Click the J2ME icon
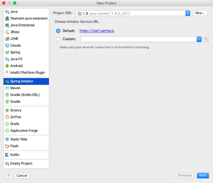Viewport: 213px width, 183px height. tap(7, 39)
